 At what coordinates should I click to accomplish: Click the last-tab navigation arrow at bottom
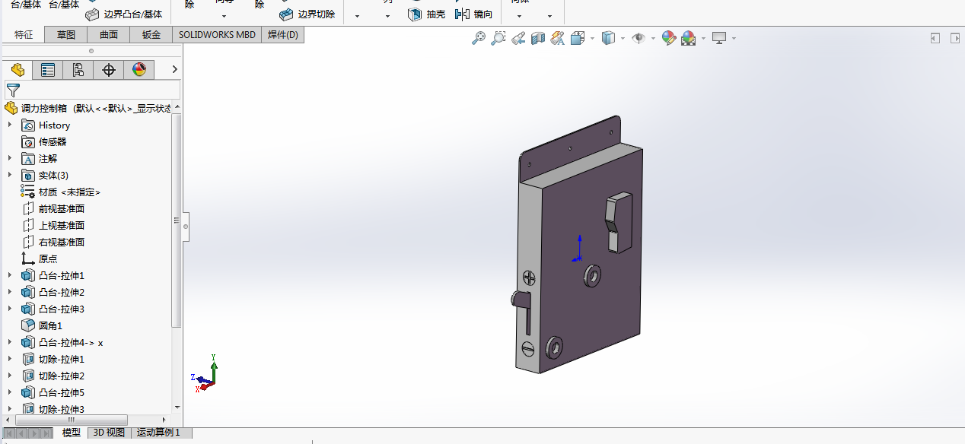[x=45, y=433]
